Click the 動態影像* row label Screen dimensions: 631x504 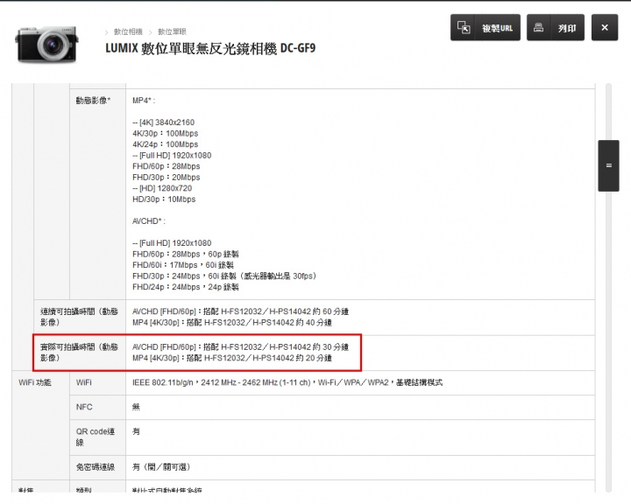(93, 101)
